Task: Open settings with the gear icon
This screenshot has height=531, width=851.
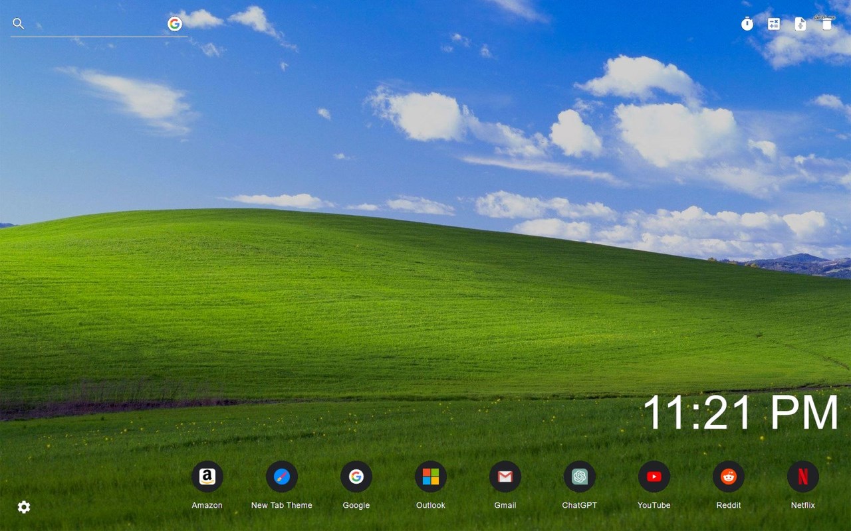Action: point(24,507)
